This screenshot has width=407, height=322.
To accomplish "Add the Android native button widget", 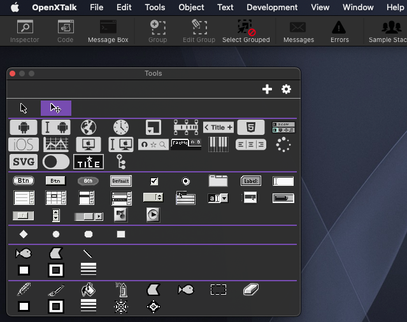I will pyautogui.click(x=24, y=127).
